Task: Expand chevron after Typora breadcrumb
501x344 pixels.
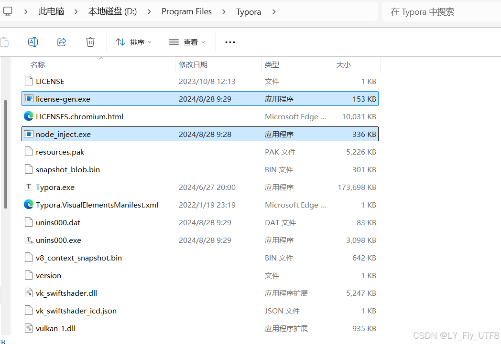Action: [274, 12]
